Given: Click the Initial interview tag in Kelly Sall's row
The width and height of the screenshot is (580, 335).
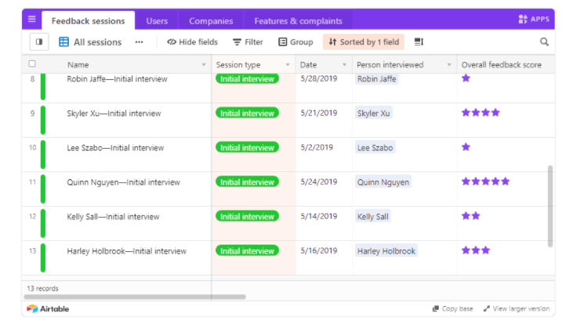Looking at the screenshot, I should pos(247,217).
